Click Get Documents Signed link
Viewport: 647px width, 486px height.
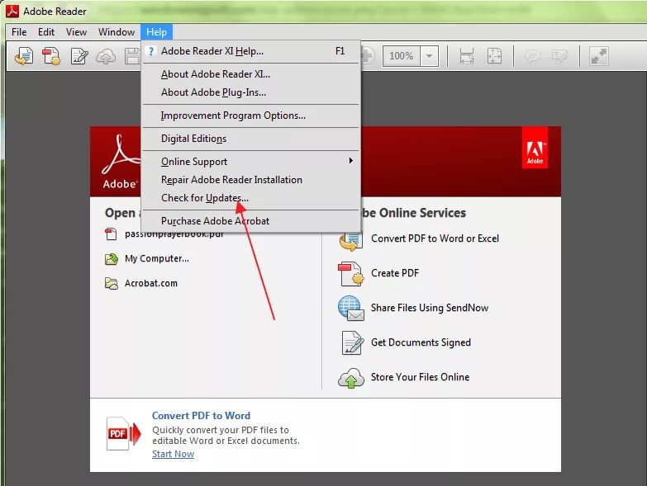(421, 342)
